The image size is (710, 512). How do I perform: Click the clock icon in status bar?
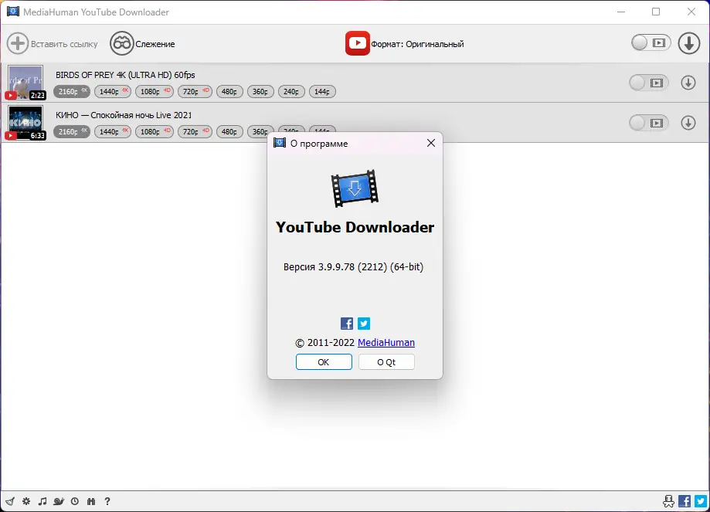pyautogui.click(x=75, y=501)
